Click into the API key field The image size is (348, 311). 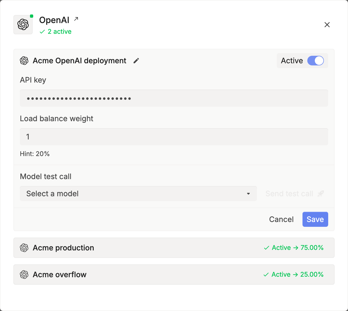click(x=174, y=98)
